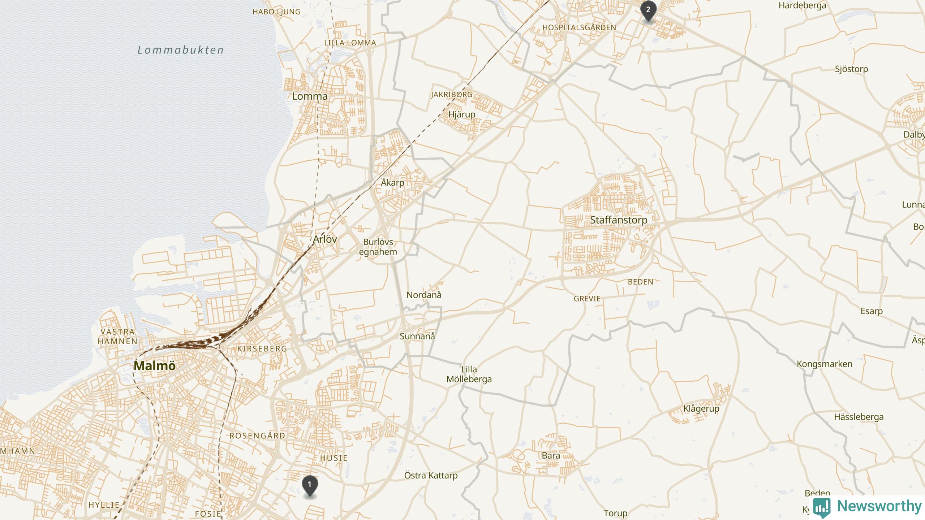Click map marker number 2
This screenshot has height=520, width=925.
coord(648,11)
